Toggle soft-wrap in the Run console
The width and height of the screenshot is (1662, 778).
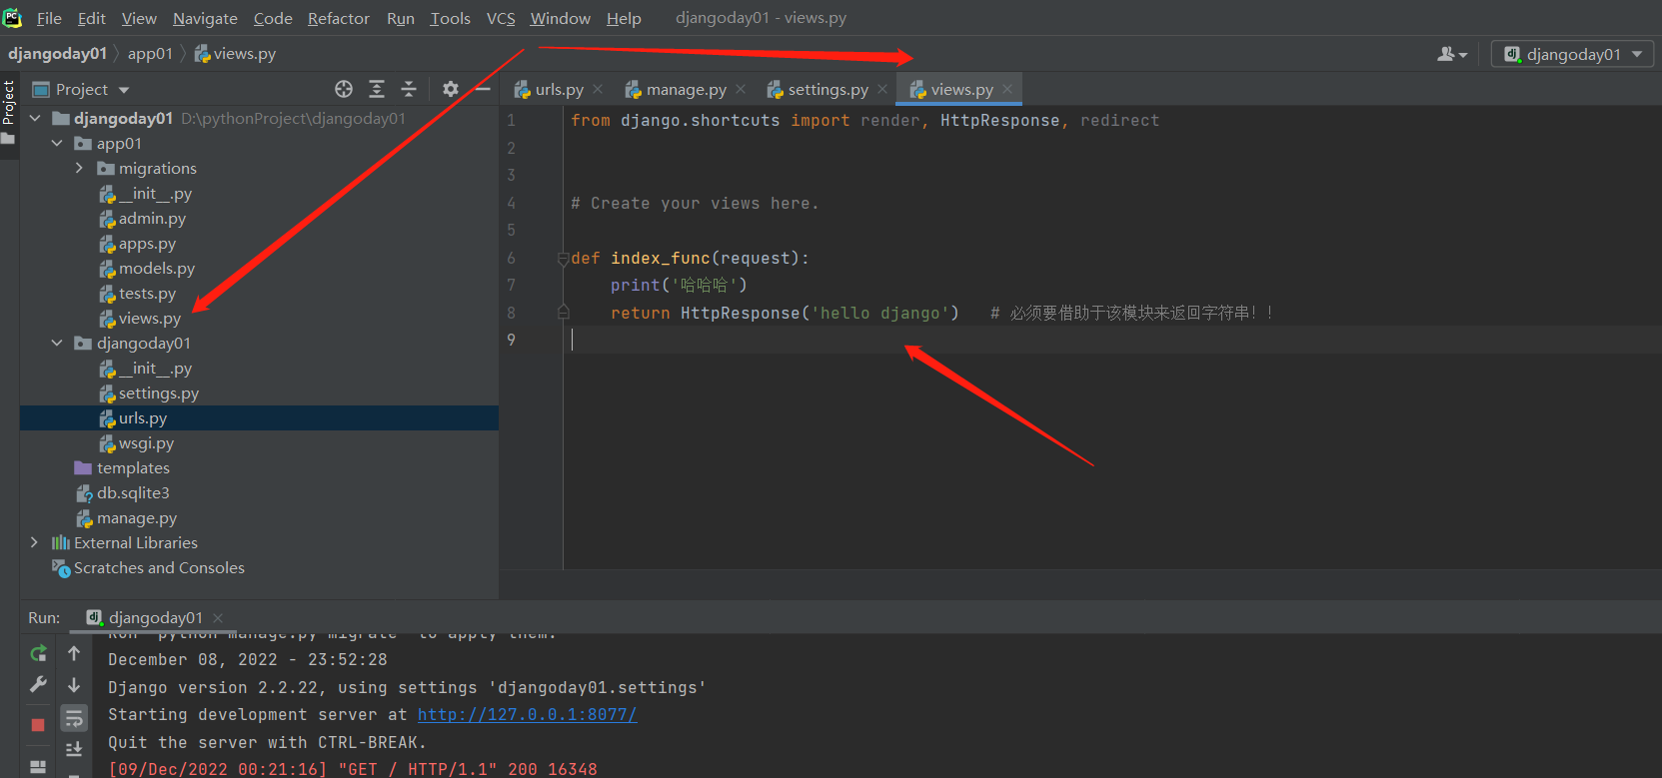pyautogui.click(x=74, y=718)
